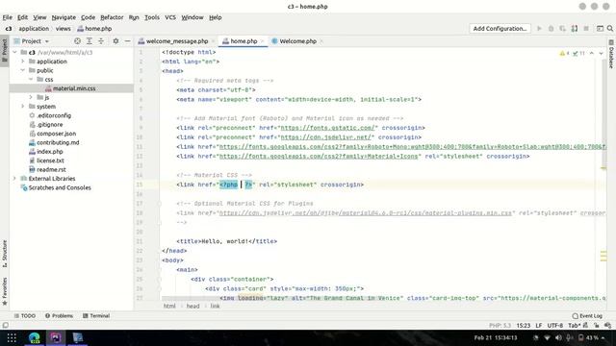Click the volume icon in system tray
Image resolution: width=616 pixels, height=346 pixels.
pyautogui.click(x=558, y=337)
